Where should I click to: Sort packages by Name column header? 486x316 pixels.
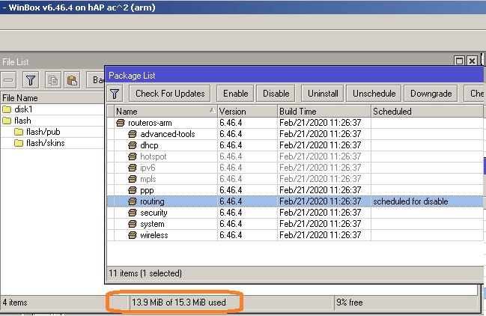(165, 112)
